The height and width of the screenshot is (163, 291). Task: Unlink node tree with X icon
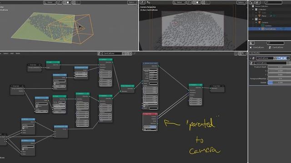[130, 53]
